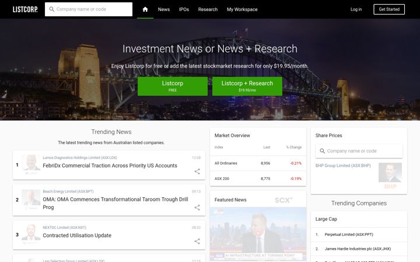Click NEXTDC article thumbnail

tap(31, 234)
